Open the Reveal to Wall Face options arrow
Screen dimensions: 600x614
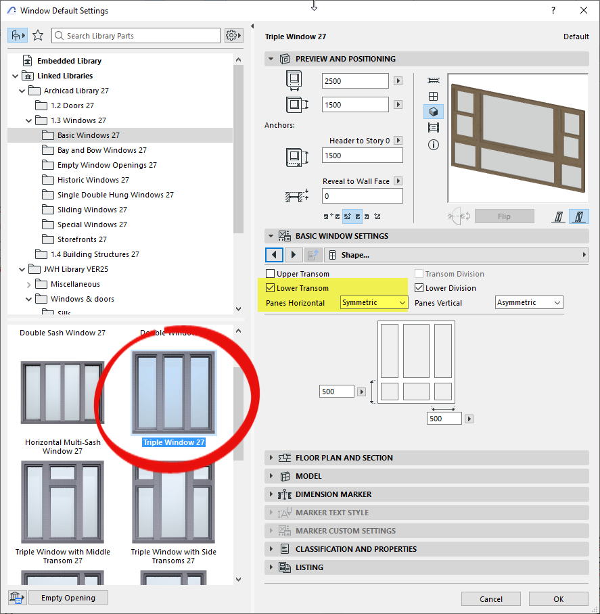tap(398, 181)
